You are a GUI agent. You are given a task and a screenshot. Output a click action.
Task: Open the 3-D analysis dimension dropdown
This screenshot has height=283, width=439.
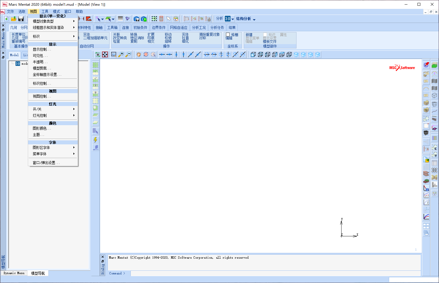coord(229,19)
